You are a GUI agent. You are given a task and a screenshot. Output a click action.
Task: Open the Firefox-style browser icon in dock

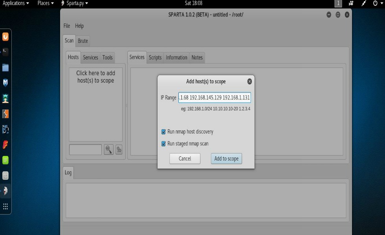(x=5, y=37)
